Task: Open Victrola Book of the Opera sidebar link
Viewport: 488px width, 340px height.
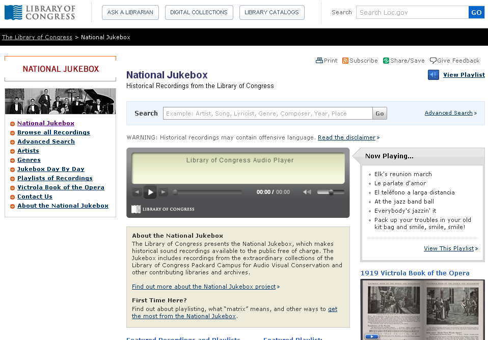Action: [61, 187]
